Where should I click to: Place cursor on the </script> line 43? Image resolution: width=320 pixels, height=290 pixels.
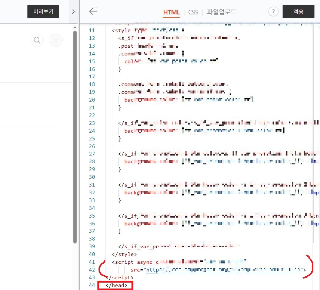(120, 277)
